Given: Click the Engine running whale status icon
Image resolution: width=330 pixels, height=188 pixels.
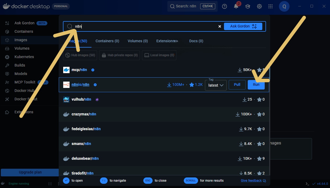Looking at the screenshot, I should [3, 184].
